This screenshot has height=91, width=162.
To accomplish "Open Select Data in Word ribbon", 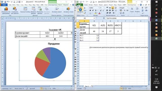I will pyautogui.click(x=33, y=11).
